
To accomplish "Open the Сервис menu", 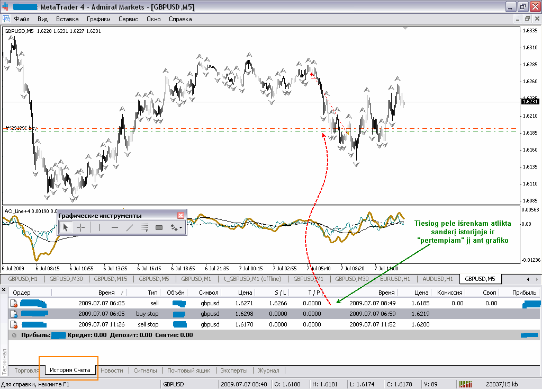I will [x=128, y=19].
